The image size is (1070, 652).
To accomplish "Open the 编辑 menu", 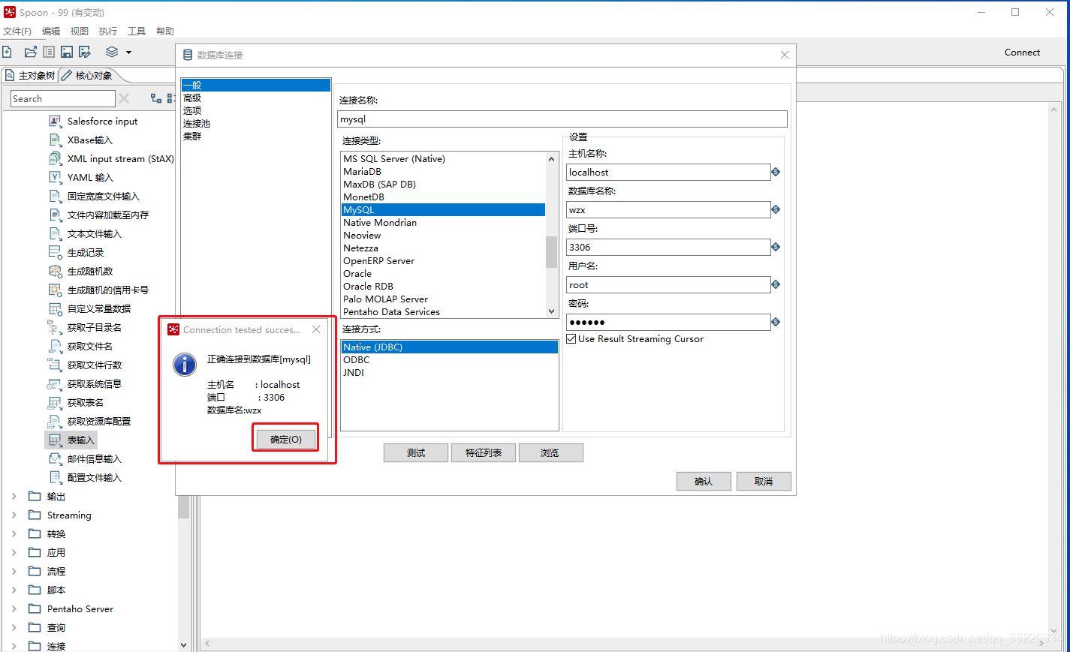I will tap(51, 31).
